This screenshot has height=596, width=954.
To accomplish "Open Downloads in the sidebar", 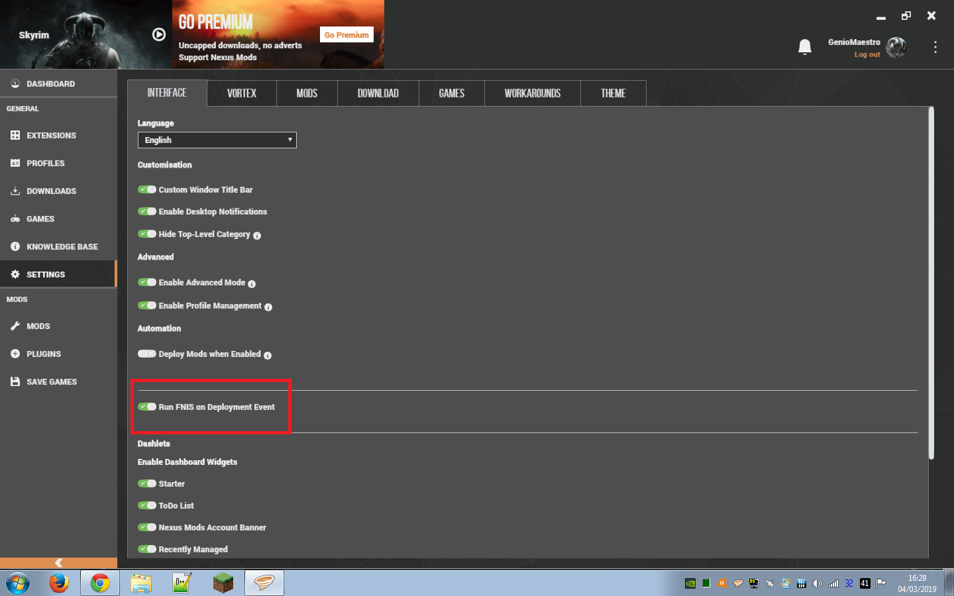I will [x=58, y=191].
